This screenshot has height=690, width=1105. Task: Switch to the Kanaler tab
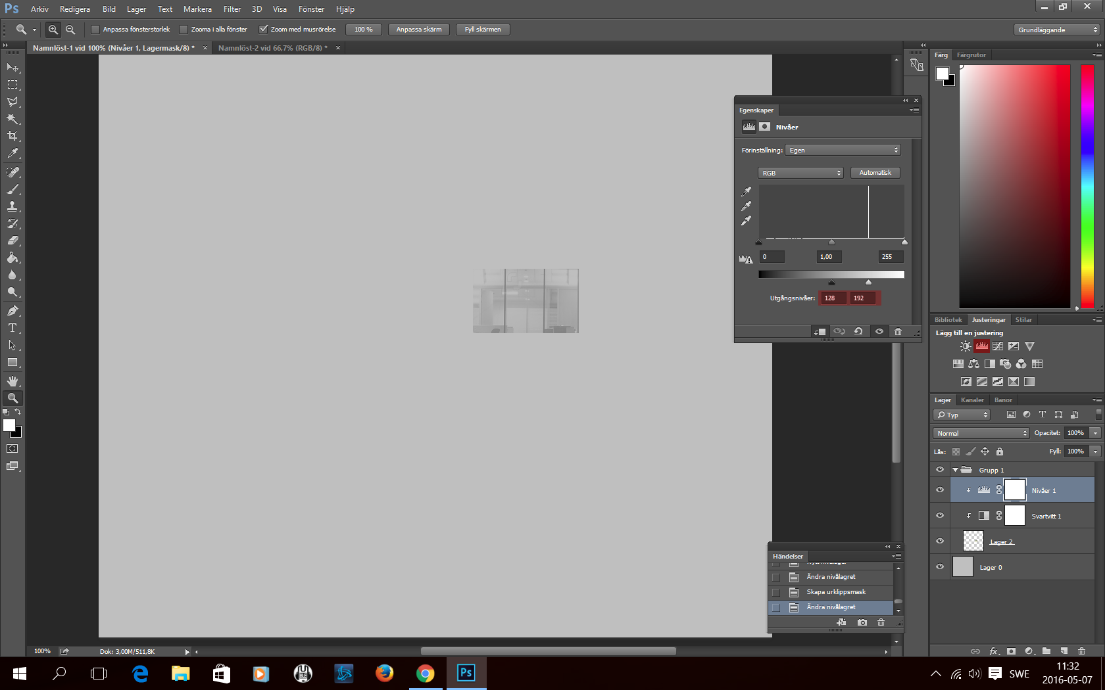pos(972,400)
